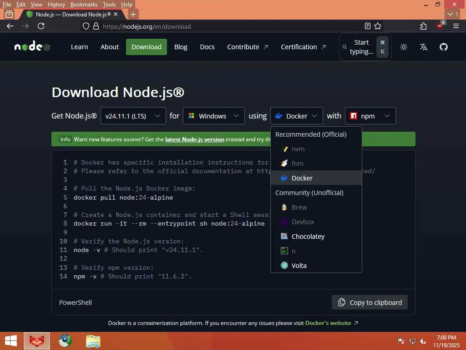Screen dimensions: 466x350
Task: Click the tracking protection shield icon
Action: point(86,26)
